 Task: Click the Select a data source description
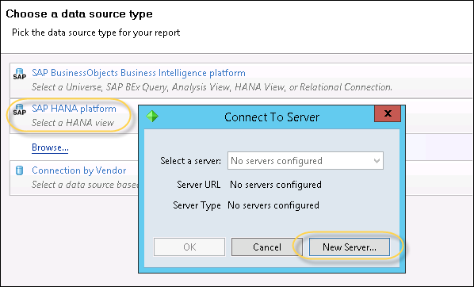coord(85,185)
